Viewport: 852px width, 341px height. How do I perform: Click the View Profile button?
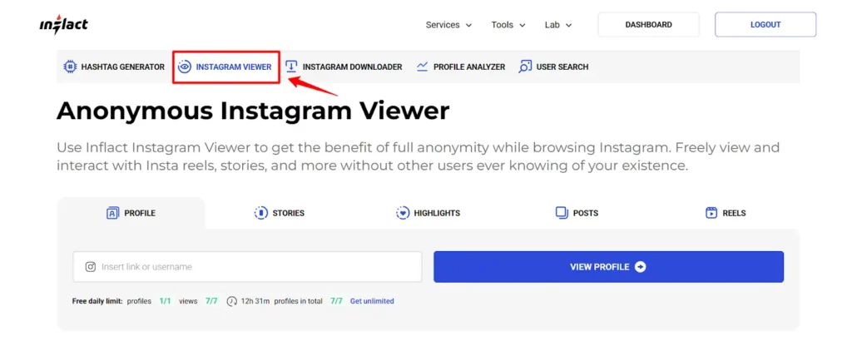click(x=608, y=267)
